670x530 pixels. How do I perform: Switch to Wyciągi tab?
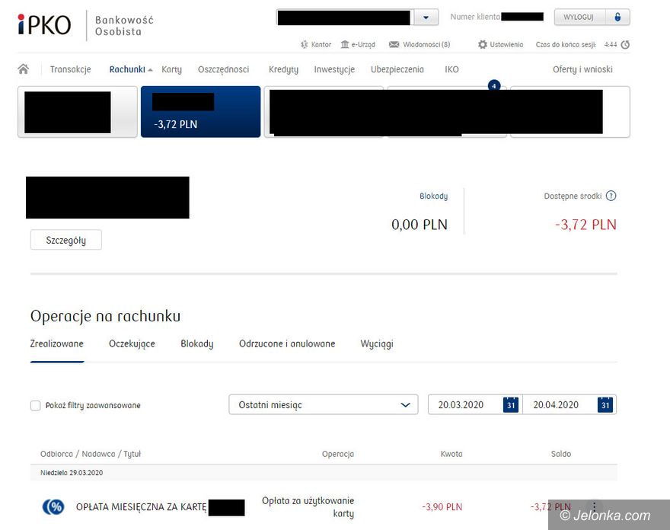[x=377, y=343]
